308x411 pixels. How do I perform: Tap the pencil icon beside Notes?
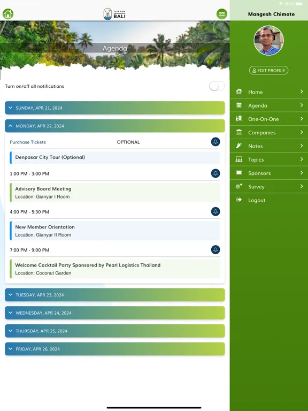(239, 146)
